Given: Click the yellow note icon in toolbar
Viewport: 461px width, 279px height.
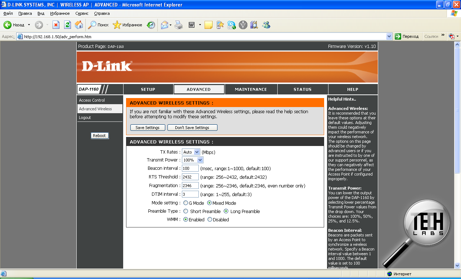Looking at the screenshot, I should coord(208,25).
